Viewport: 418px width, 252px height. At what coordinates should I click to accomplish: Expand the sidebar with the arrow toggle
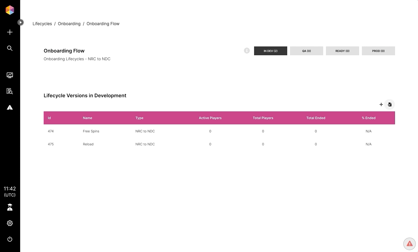click(20, 22)
